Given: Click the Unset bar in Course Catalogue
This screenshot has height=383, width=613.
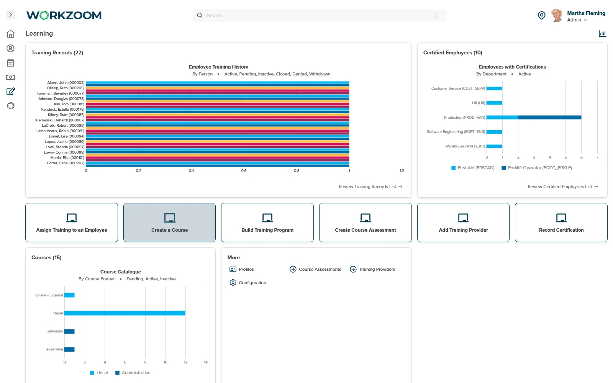Looking at the screenshot, I should (x=125, y=313).
